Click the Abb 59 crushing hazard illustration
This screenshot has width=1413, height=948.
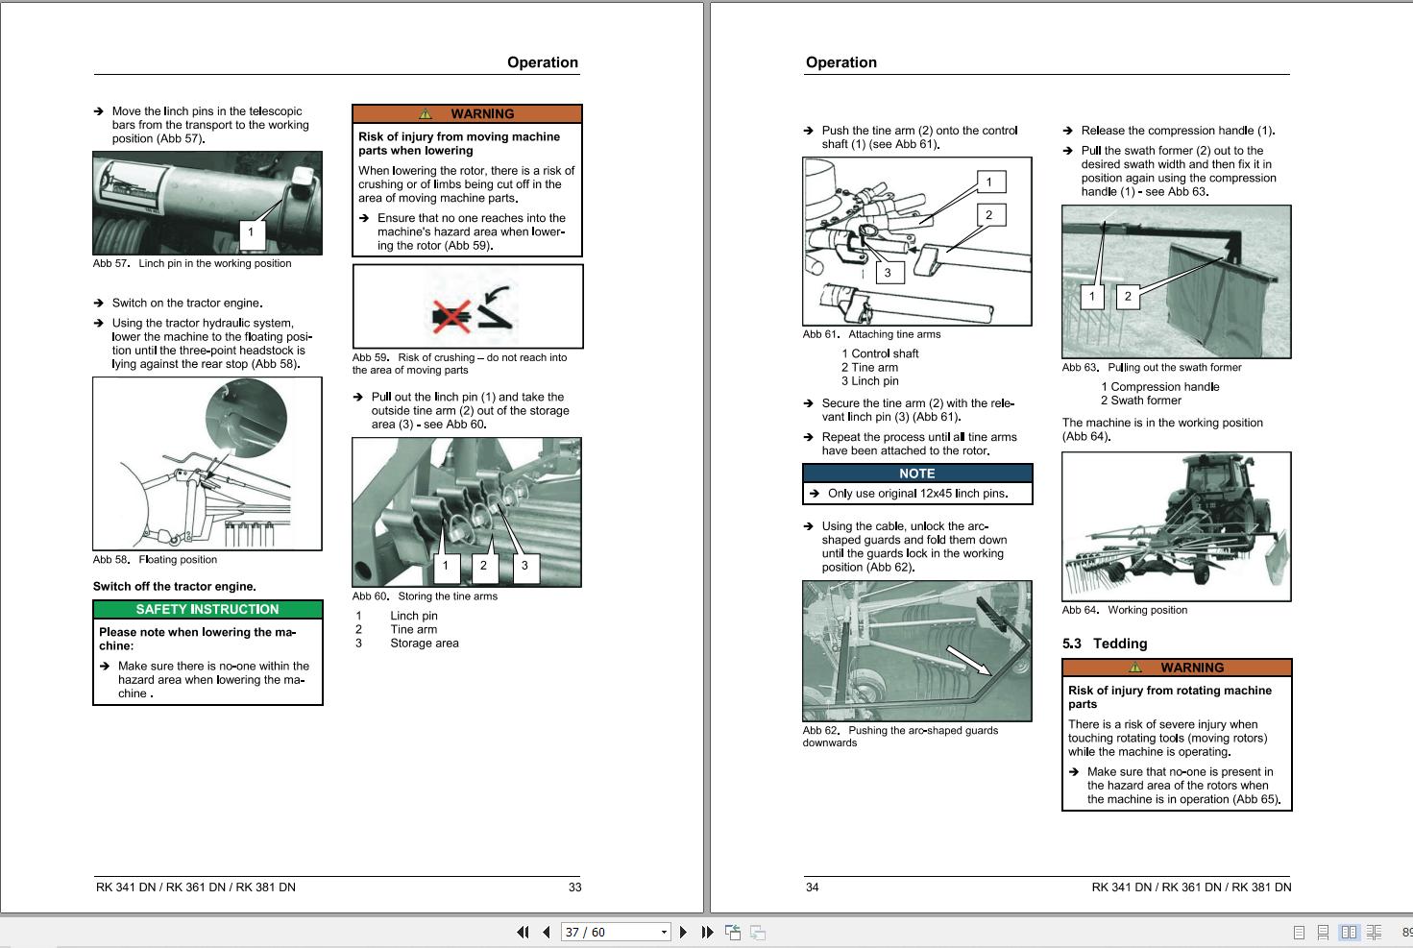click(x=467, y=305)
